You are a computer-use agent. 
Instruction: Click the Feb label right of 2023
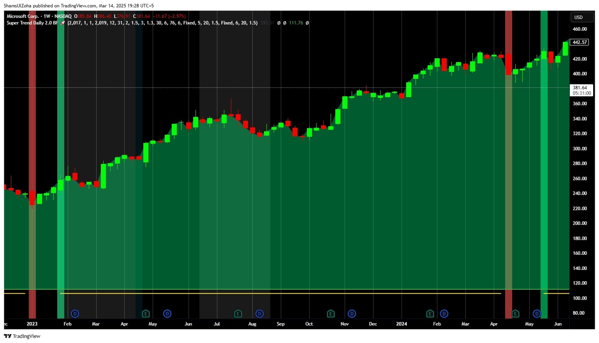coord(67,324)
